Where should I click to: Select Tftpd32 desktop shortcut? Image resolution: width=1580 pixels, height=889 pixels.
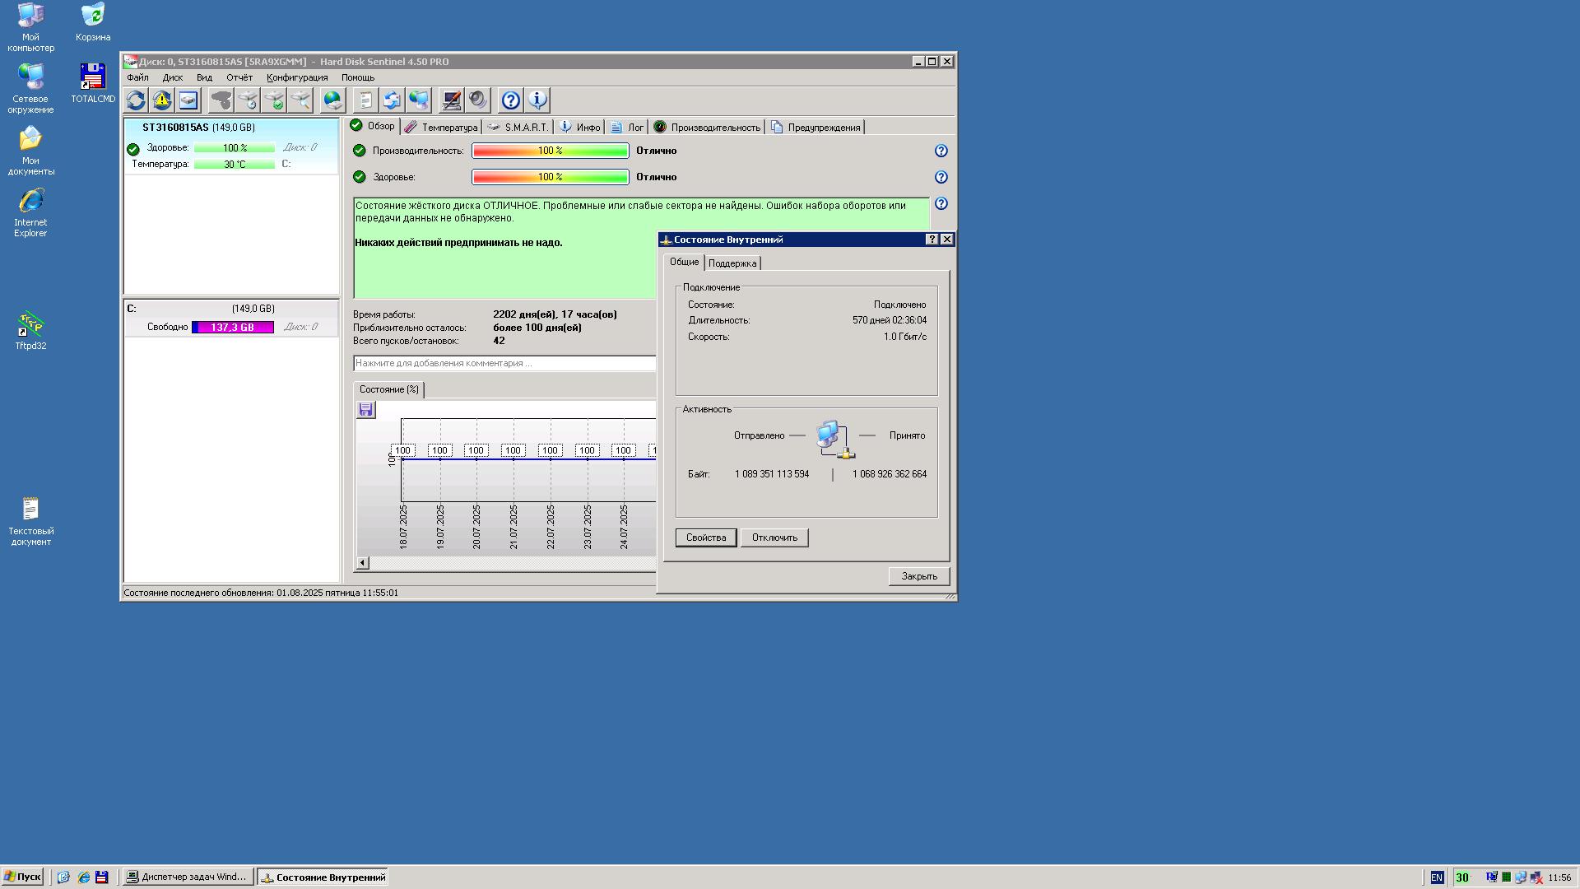click(x=30, y=331)
